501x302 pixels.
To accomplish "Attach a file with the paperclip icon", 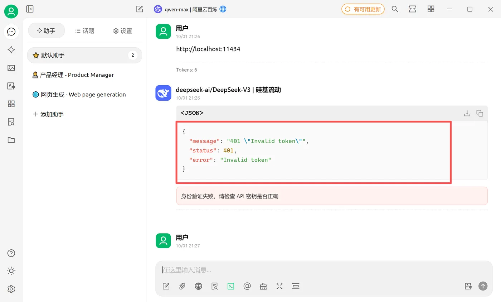I will point(182,286).
